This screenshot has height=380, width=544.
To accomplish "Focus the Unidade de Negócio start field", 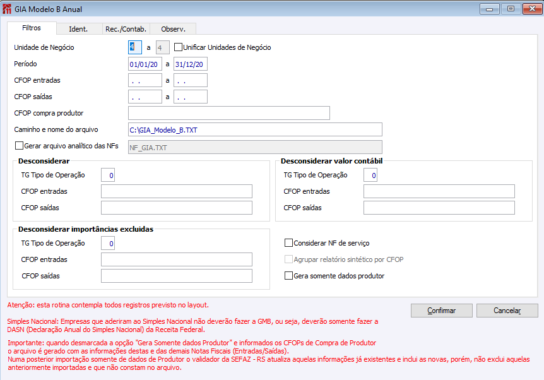I will click(x=135, y=47).
